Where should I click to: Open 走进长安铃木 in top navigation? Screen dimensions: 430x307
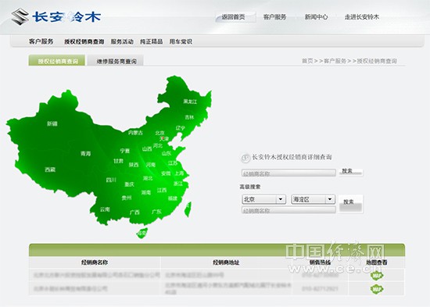point(362,17)
